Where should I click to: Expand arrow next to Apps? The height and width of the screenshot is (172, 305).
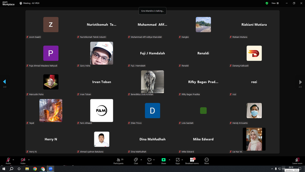coord(182,160)
